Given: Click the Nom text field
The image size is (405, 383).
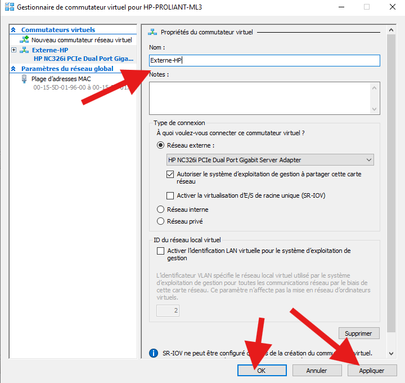Looking at the screenshot, I should pyautogui.click(x=264, y=60).
